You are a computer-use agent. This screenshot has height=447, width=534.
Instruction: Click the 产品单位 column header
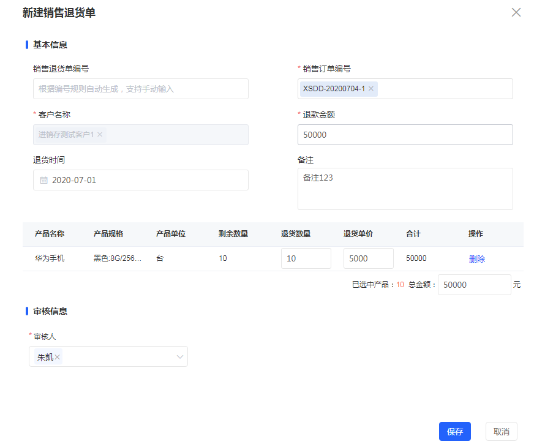(171, 233)
